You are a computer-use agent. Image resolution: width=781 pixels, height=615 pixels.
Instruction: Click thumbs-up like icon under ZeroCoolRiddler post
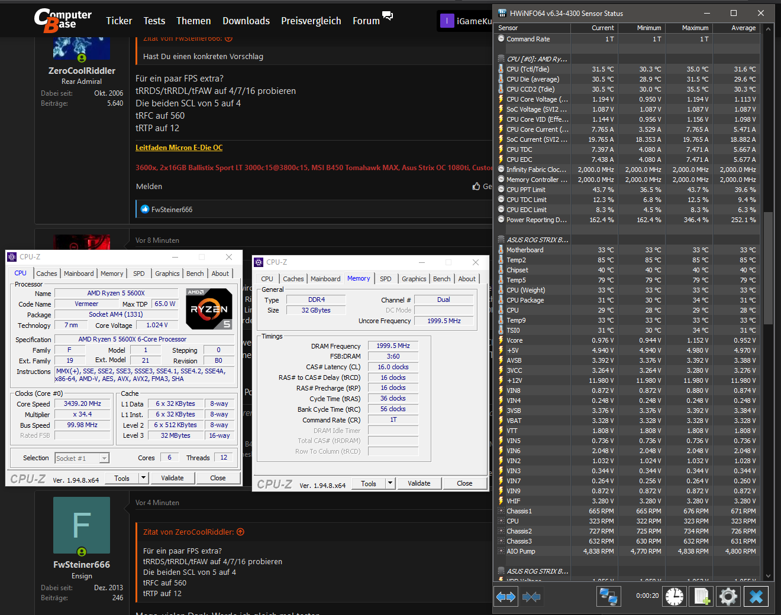(476, 186)
